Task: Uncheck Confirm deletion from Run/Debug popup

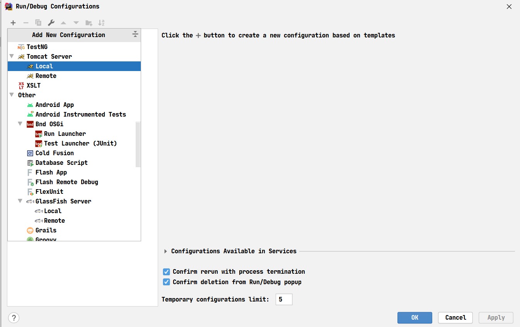Action: (167, 282)
